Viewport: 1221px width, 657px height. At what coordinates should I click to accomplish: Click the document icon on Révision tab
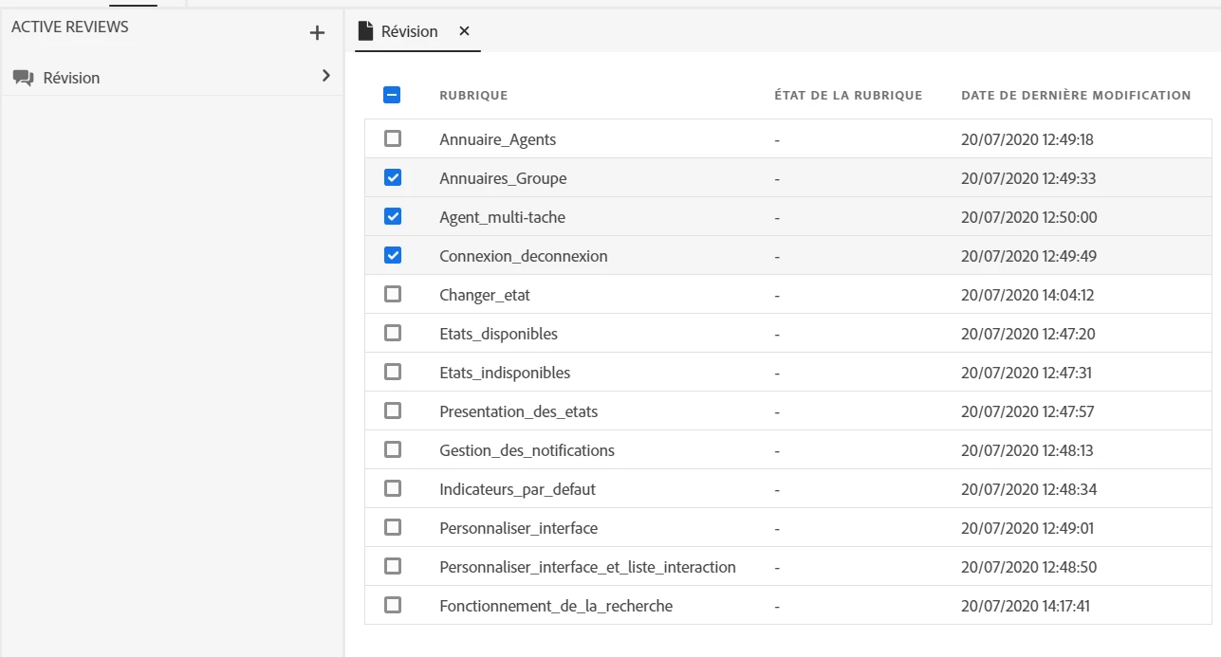pos(365,31)
